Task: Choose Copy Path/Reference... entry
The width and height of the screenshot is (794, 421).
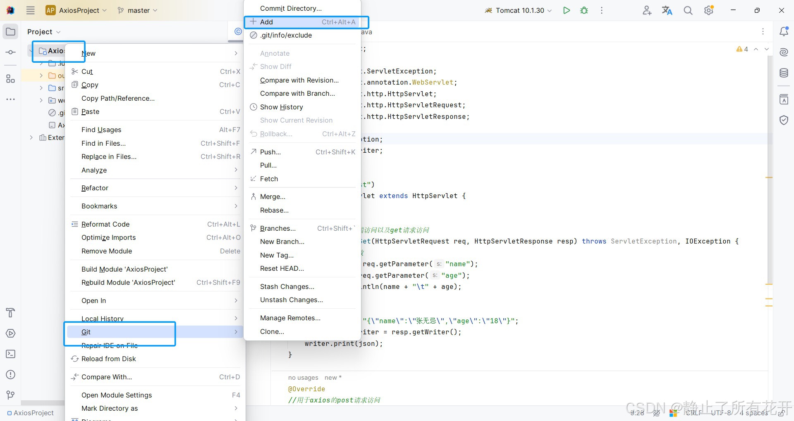Action: pyautogui.click(x=155, y=98)
